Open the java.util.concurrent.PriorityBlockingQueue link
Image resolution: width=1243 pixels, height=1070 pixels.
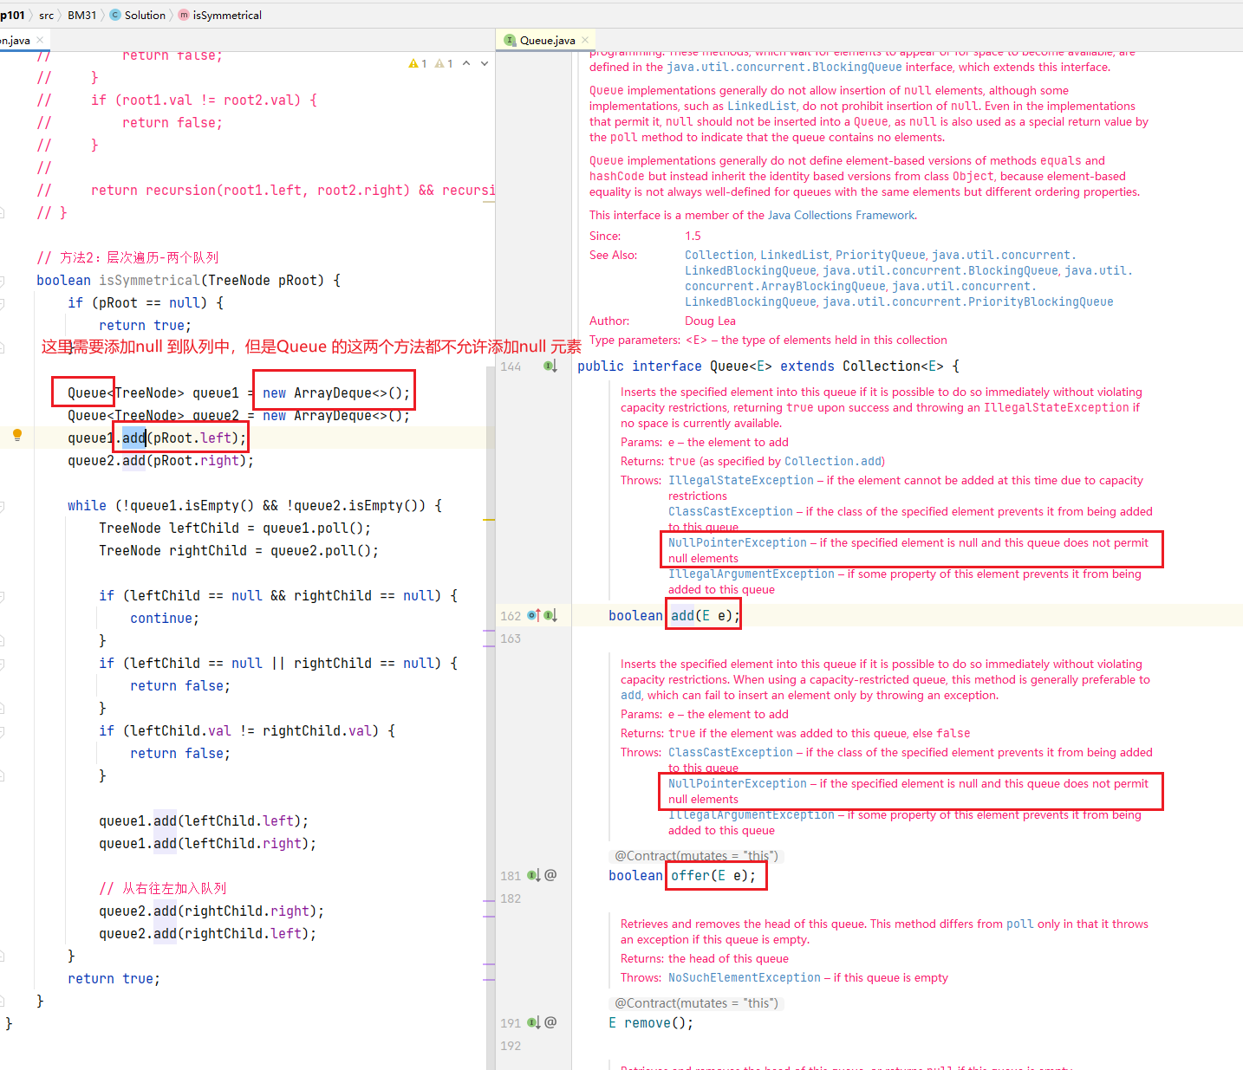967,302
